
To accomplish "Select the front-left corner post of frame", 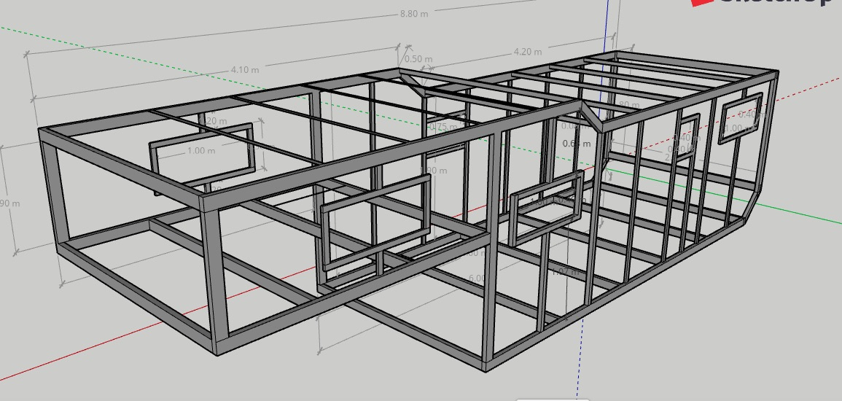I will coord(211,277).
